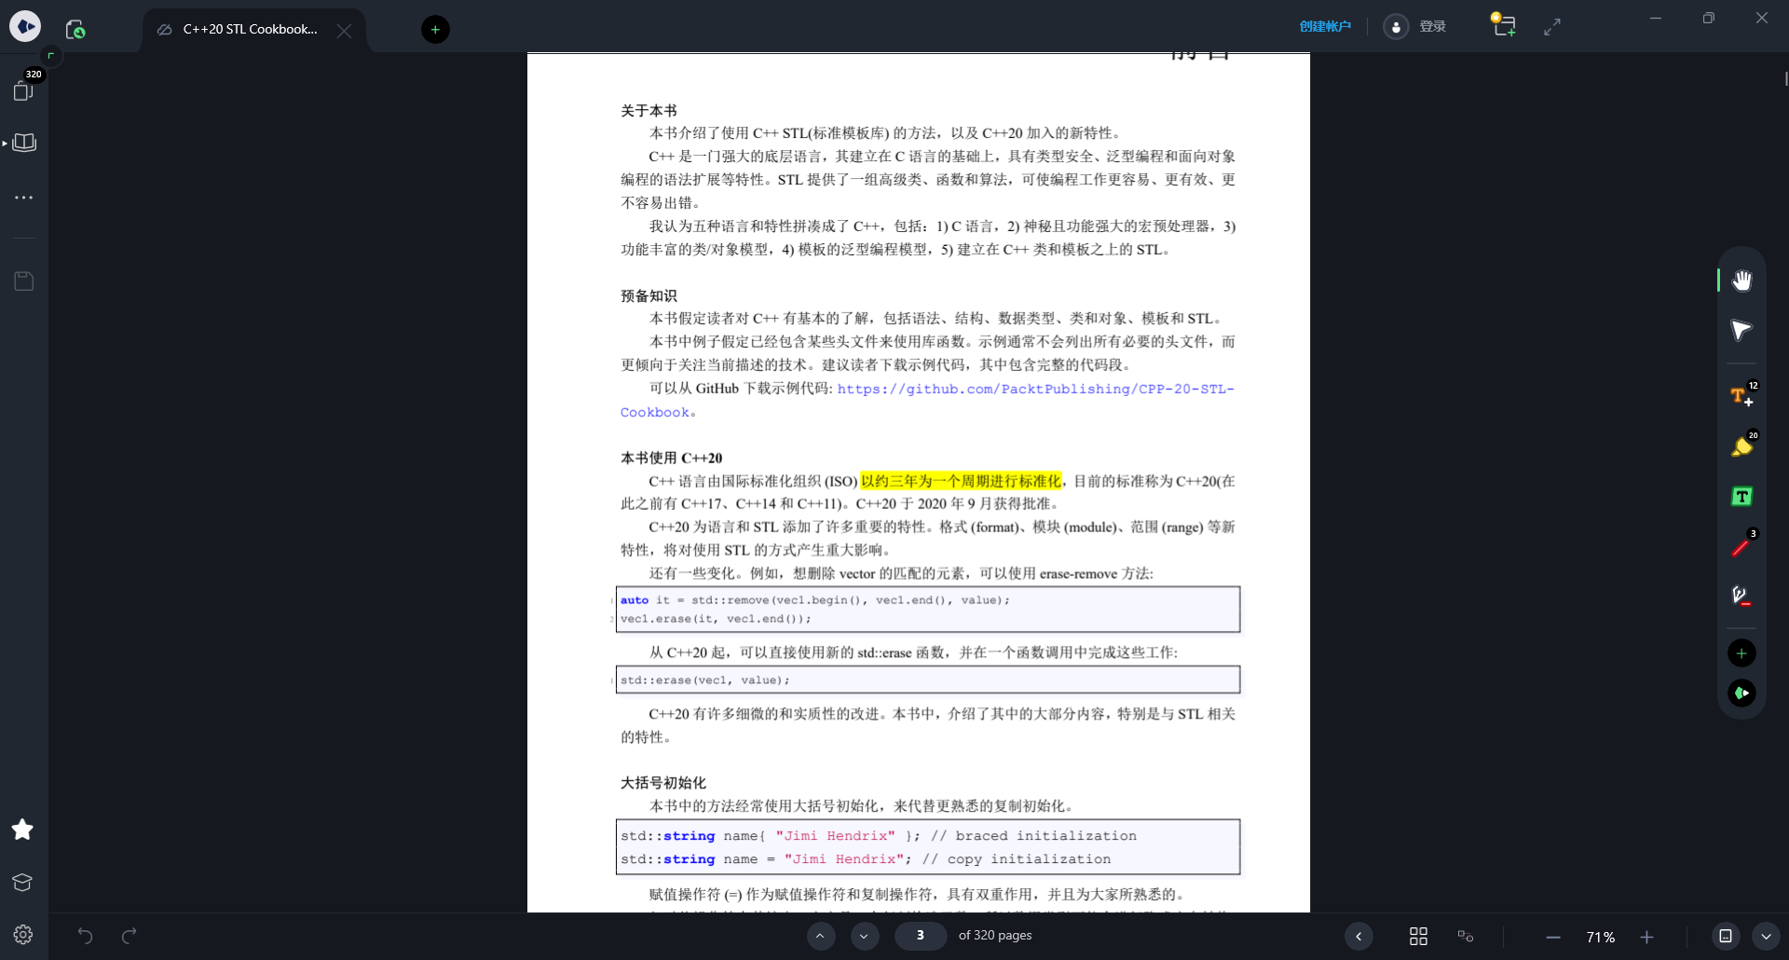Click the copy initialization code line
Image resolution: width=1789 pixels, height=960 pixels.
click(x=866, y=859)
